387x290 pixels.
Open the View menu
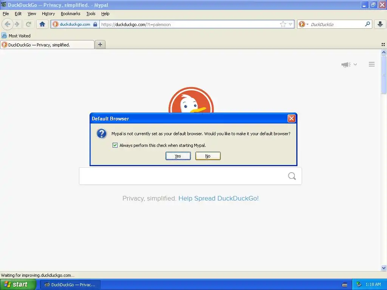tap(32, 14)
